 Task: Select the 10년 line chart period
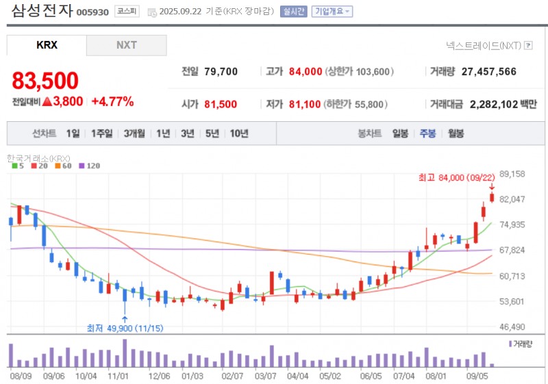pyautogui.click(x=239, y=133)
